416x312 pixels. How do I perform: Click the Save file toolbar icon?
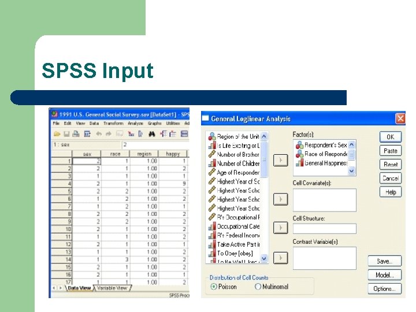click(x=66, y=134)
